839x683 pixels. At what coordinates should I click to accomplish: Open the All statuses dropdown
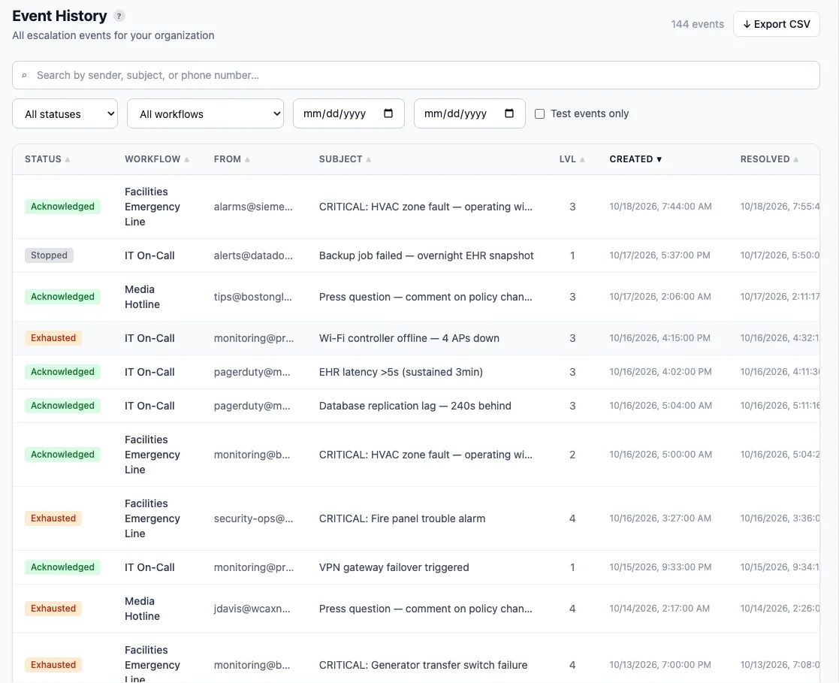point(65,113)
